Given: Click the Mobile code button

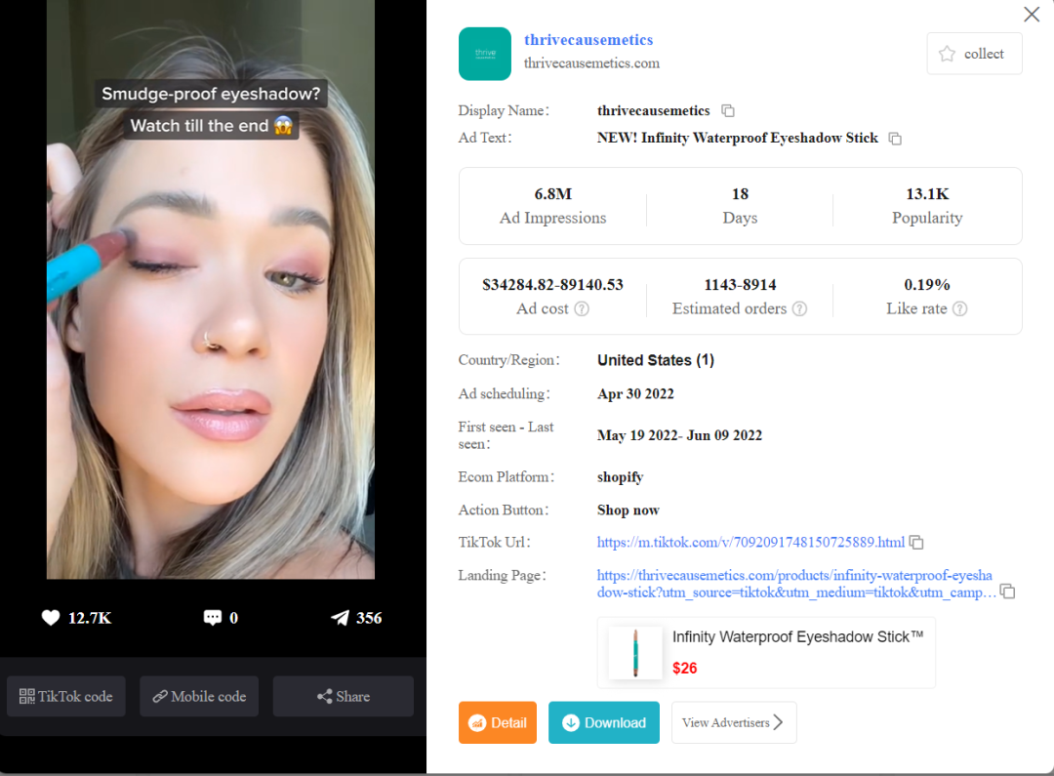Looking at the screenshot, I should (199, 696).
